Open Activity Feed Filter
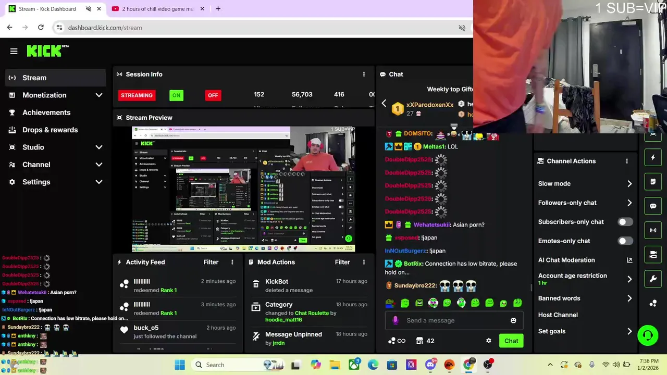 click(211, 262)
